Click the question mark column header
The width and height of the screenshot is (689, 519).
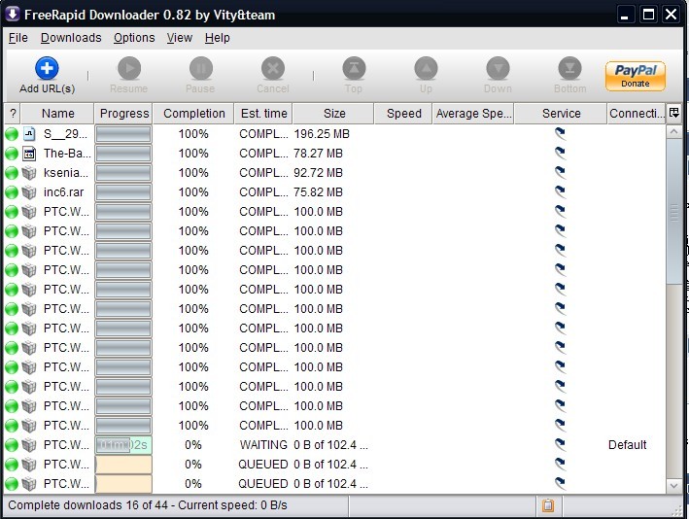point(13,114)
